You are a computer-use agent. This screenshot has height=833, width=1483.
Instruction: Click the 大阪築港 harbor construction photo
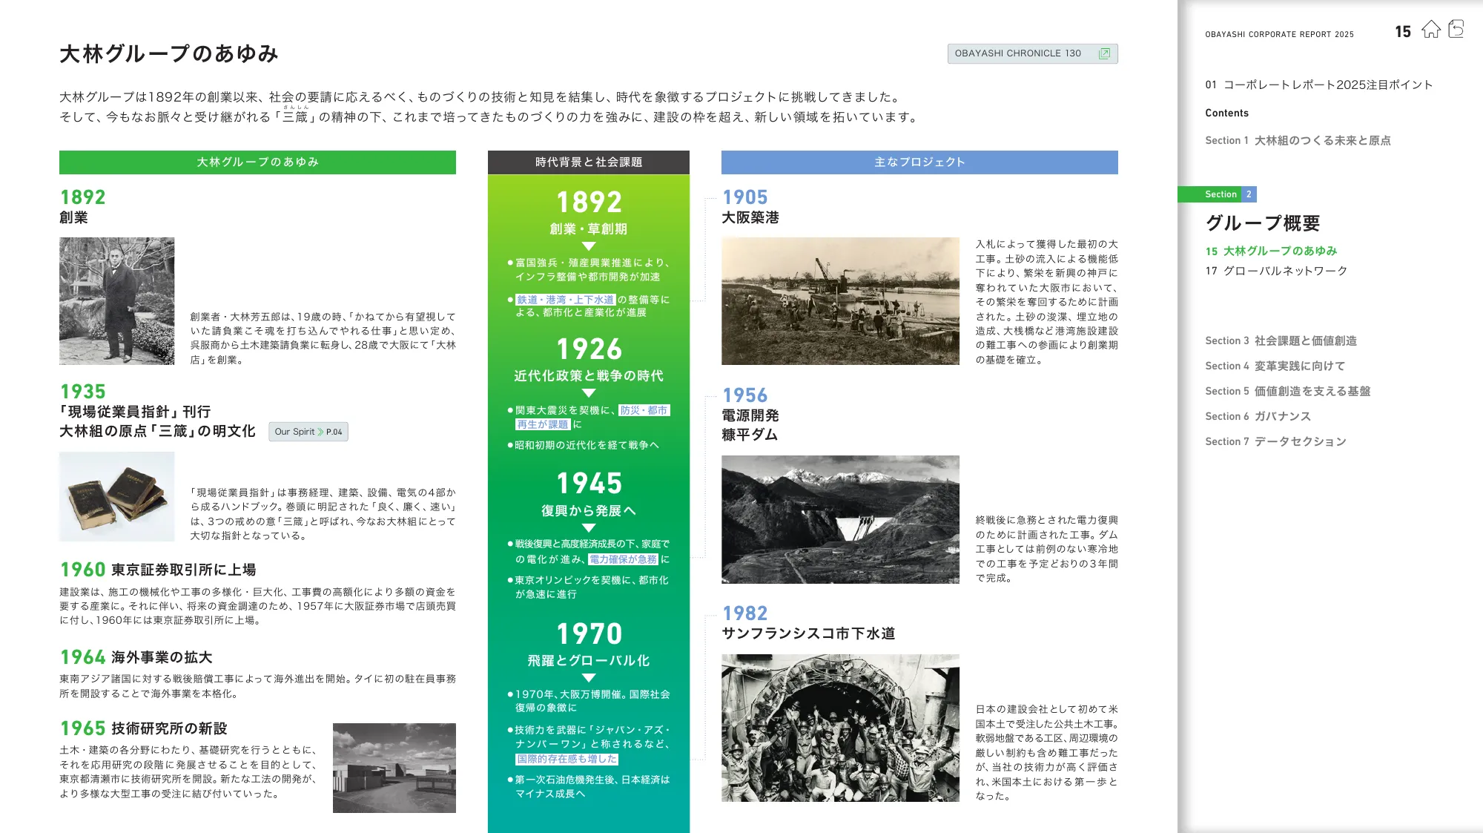coord(840,300)
